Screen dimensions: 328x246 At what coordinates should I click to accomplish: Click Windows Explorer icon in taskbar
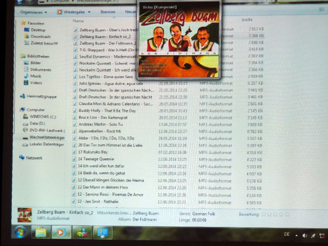(x=41, y=232)
